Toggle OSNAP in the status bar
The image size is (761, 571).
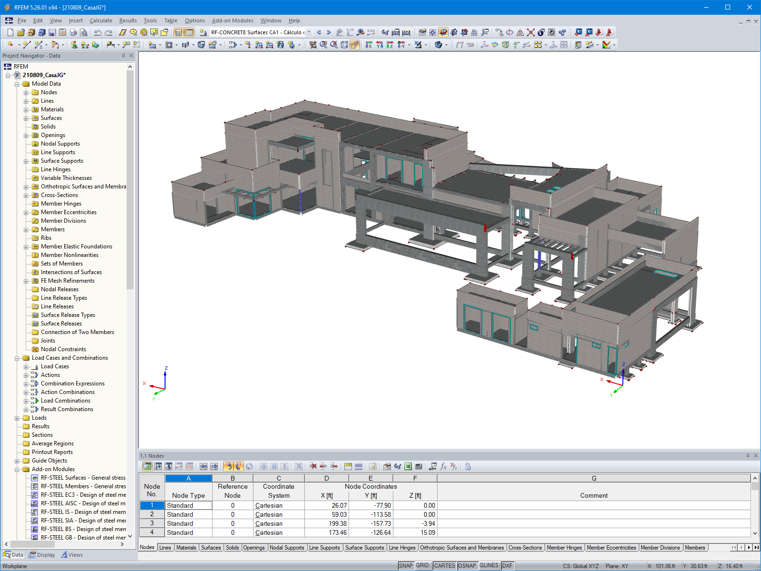point(468,566)
